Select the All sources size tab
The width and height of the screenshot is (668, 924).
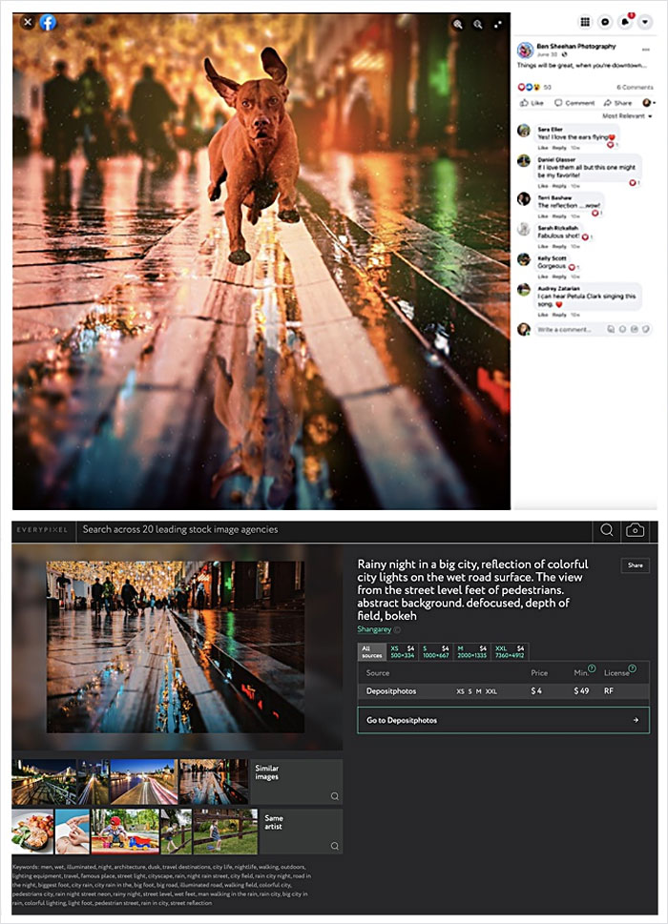coord(371,652)
